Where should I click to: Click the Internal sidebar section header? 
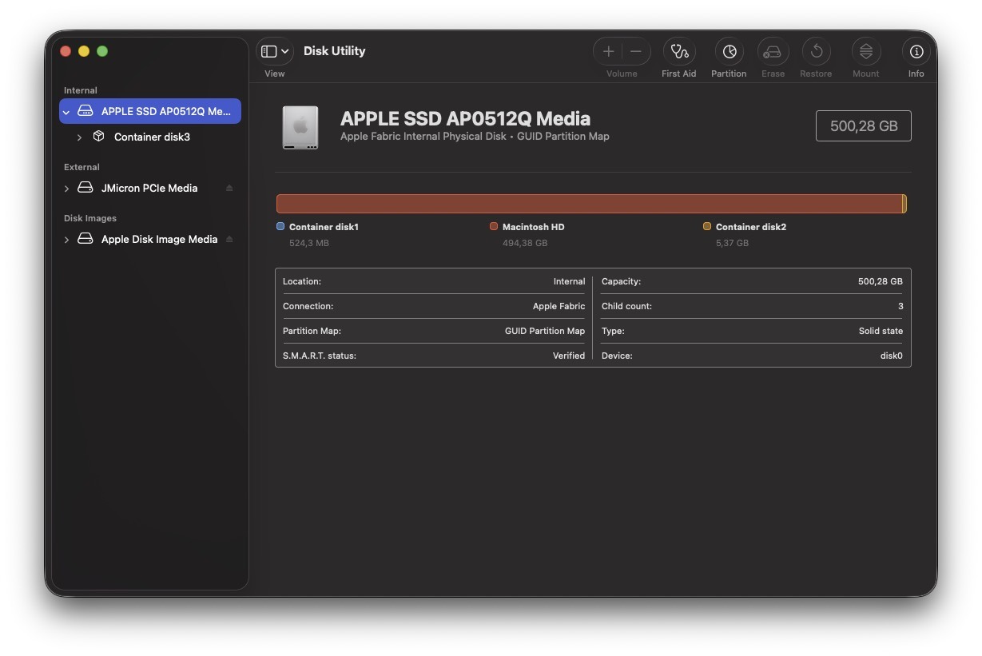tap(81, 90)
